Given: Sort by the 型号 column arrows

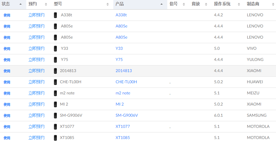Looking at the screenshot, I should tap(108, 4).
